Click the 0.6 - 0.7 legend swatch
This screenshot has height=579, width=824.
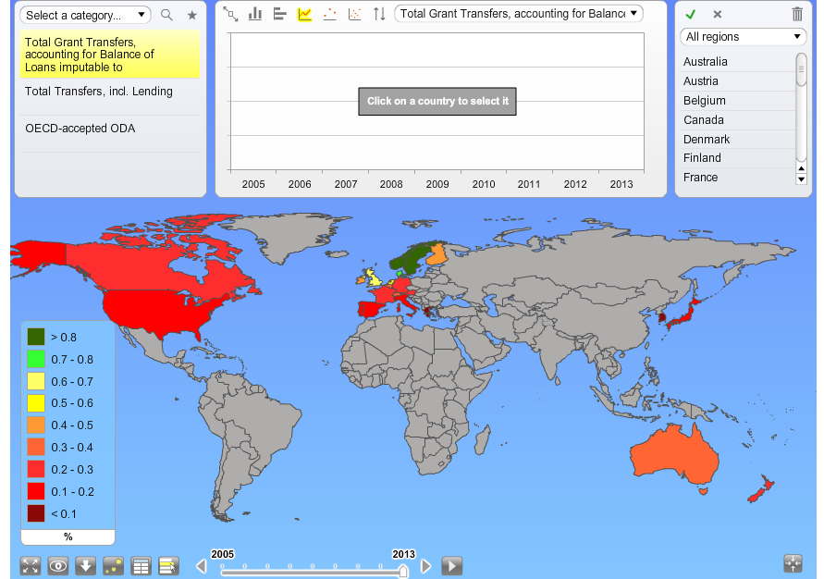click(36, 381)
